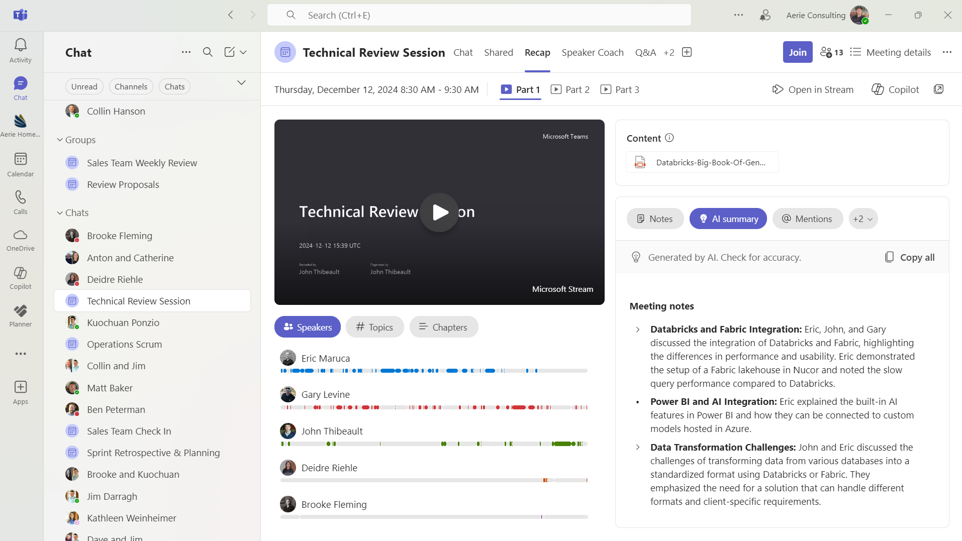Open Copilot for this recap

click(x=895, y=89)
